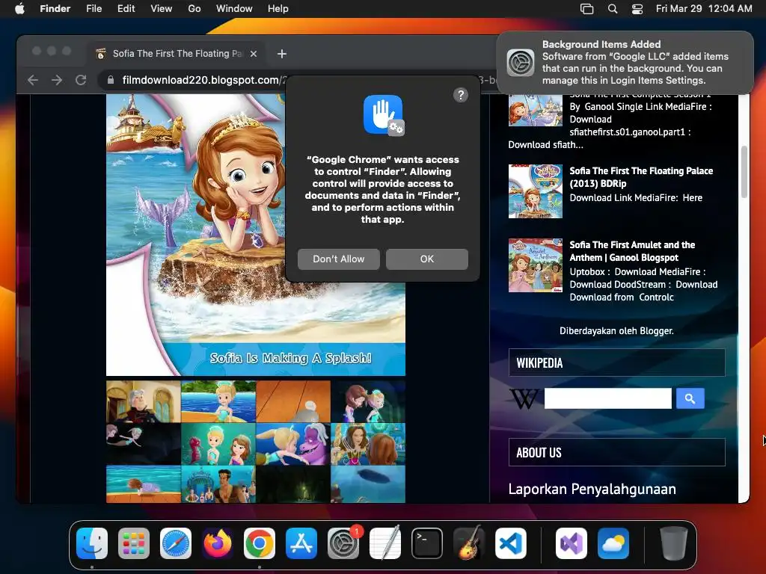Open Sofia The First The Floating Palace link
Image resolution: width=766 pixels, height=574 pixels.
tap(641, 177)
